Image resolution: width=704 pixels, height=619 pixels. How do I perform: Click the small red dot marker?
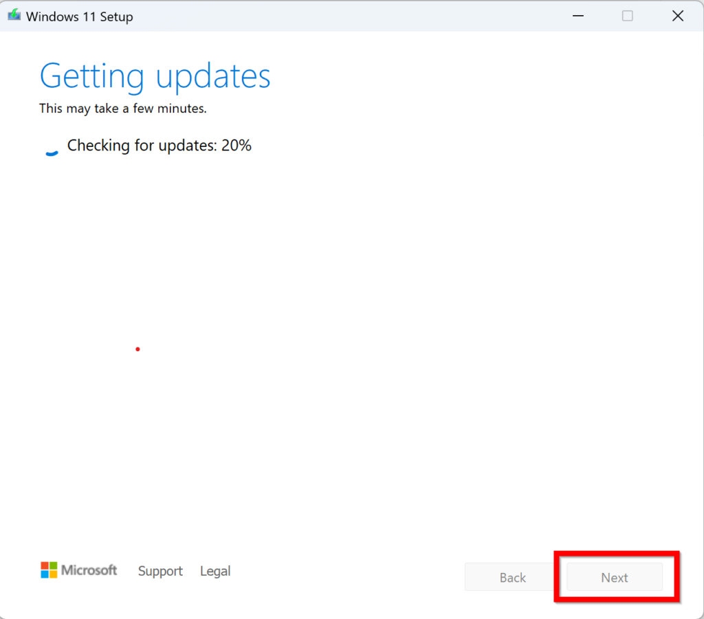tap(137, 349)
